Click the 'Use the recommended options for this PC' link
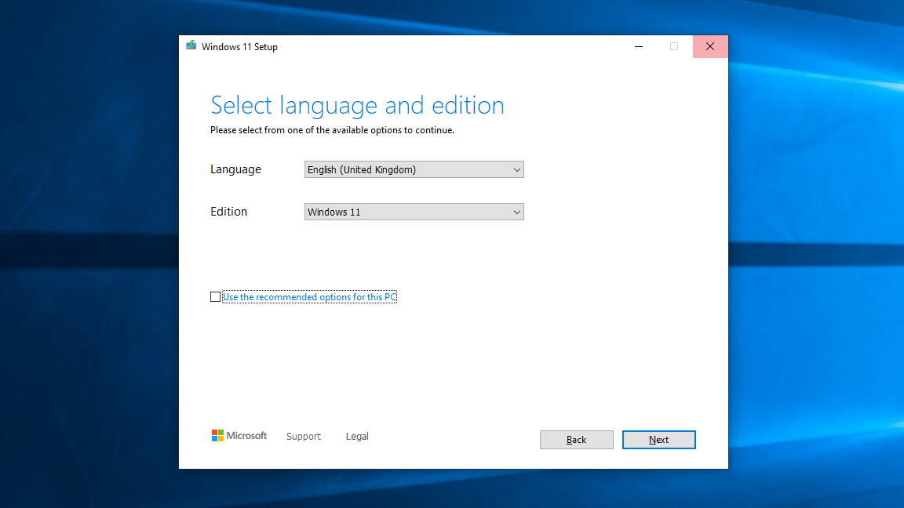Image resolution: width=904 pixels, height=508 pixels. [309, 296]
